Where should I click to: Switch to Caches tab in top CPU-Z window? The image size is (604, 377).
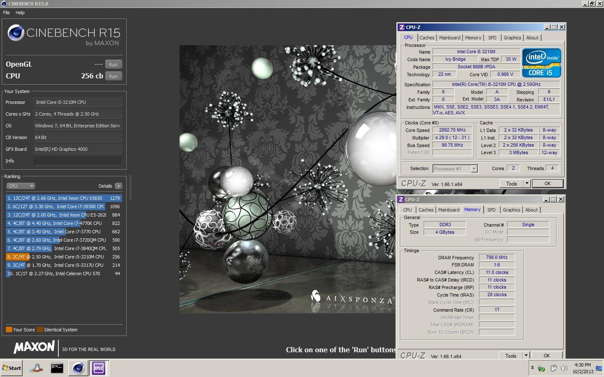pyautogui.click(x=427, y=38)
